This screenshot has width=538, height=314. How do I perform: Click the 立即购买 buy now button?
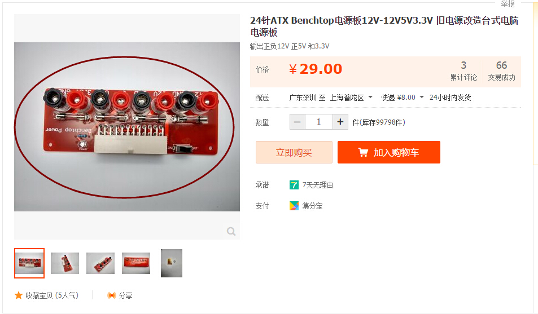[294, 152]
